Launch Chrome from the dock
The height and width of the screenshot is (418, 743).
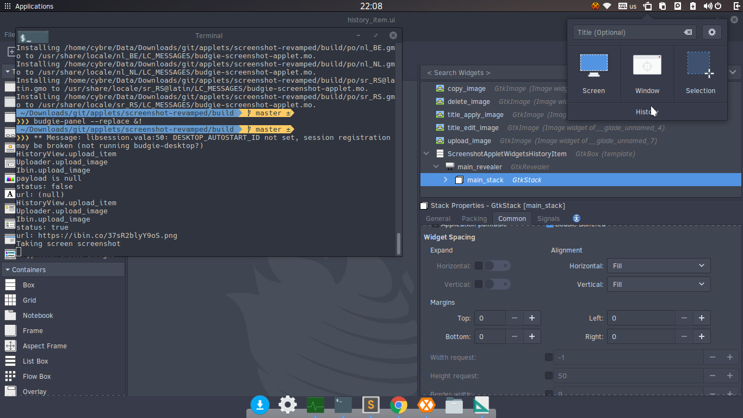pos(399,405)
